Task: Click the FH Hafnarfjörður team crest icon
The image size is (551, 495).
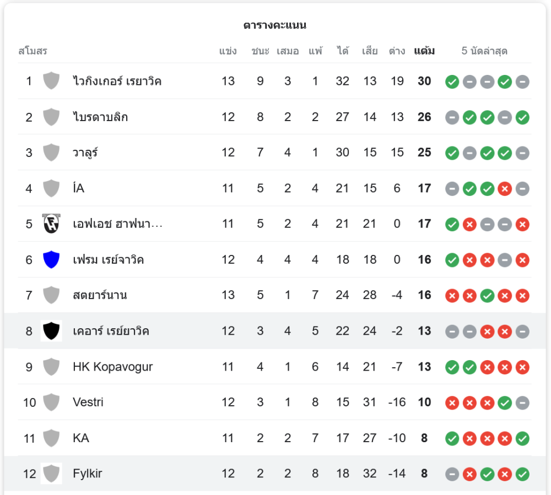Action: pyautogui.click(x=51, y=224)
